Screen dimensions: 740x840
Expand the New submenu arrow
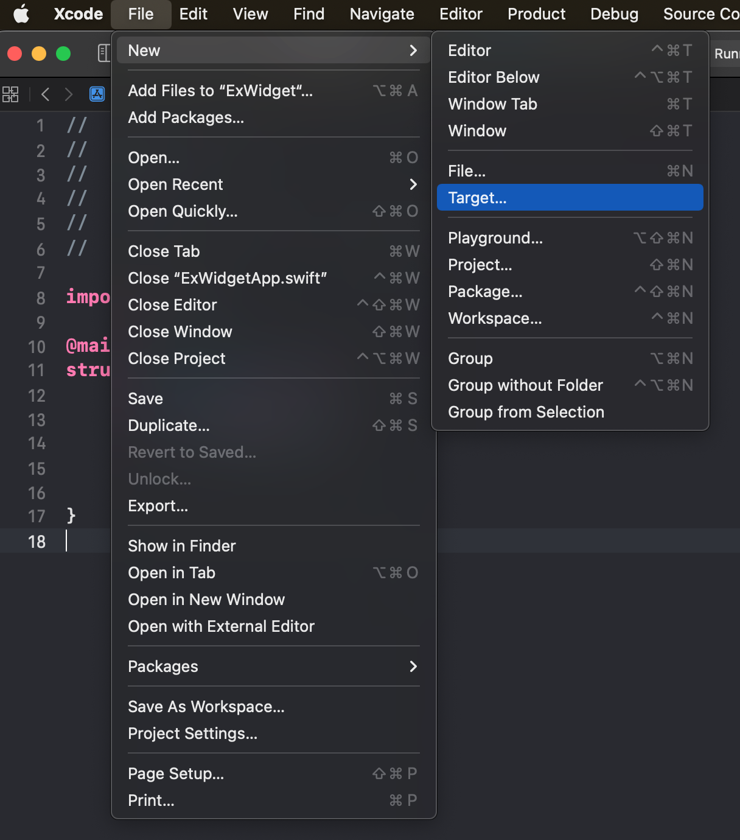point(413,50)
